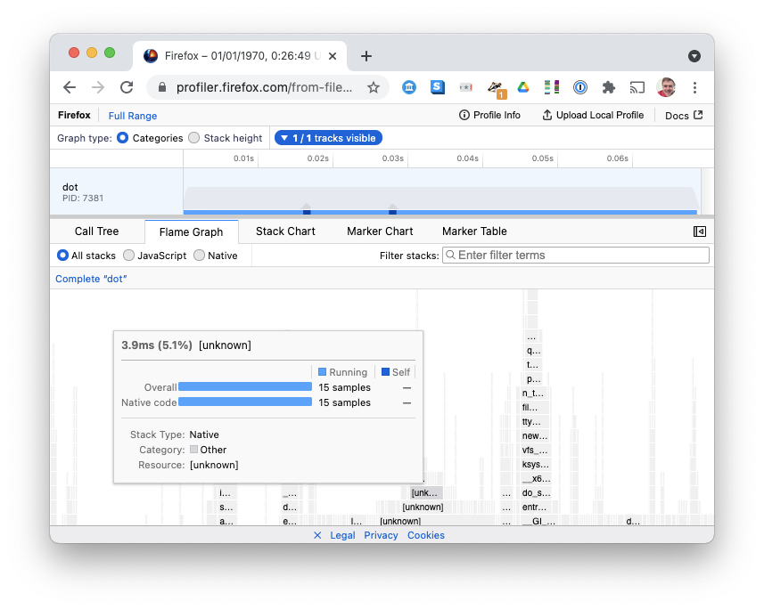Switch to the Marker Chart tab
This screenshot has width=764, height=609.
[380, 231]
